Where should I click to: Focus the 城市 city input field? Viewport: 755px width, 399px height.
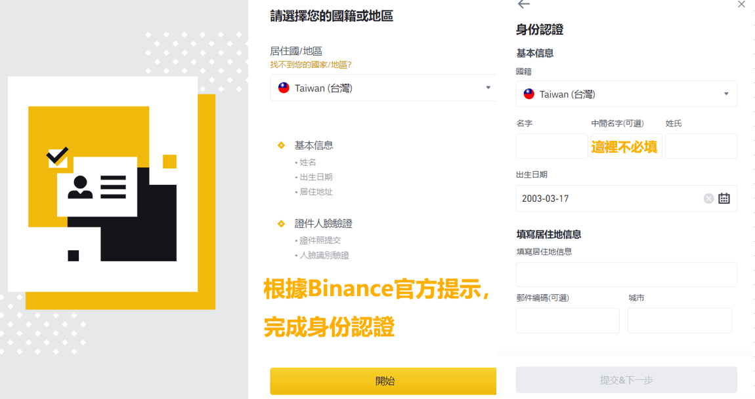point(679,320)
